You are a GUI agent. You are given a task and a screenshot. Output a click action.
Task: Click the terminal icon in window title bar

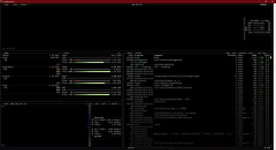(x=1, y=2)
